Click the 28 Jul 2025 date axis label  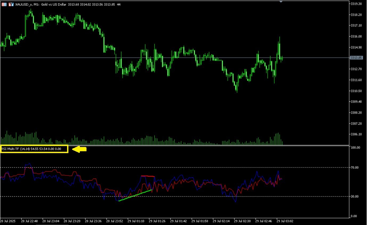7,221
